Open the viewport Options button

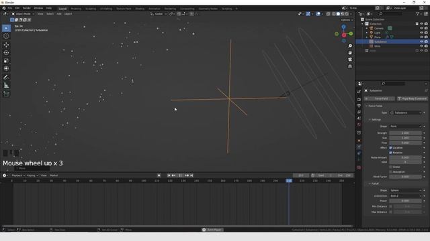pos(347,20)
